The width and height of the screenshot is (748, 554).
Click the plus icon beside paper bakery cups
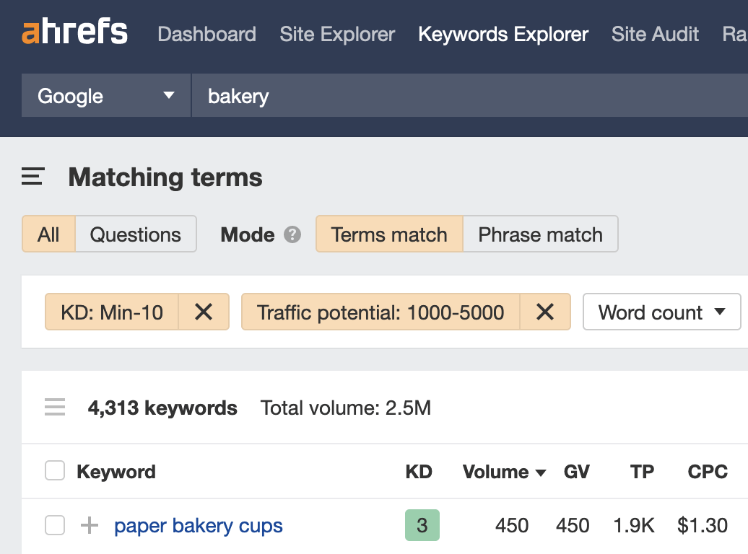(x=88, y=526)
